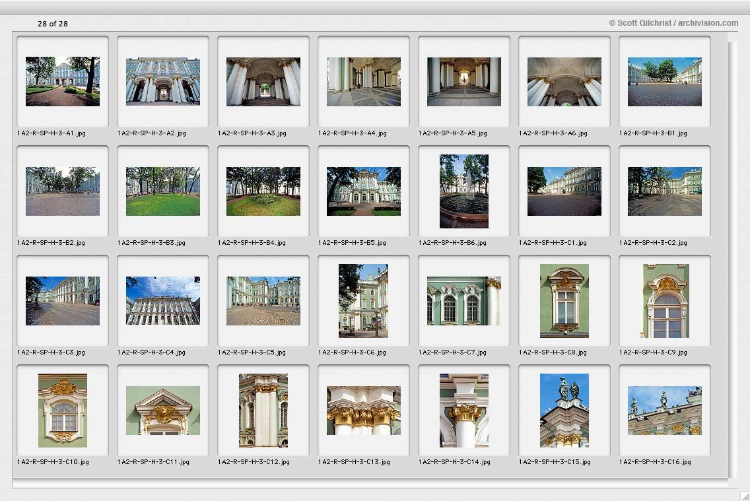Click the filename label 1A2-R-SP-H-3-C7.jpg
The image size is (750, 501).
[x=452, y=352]
